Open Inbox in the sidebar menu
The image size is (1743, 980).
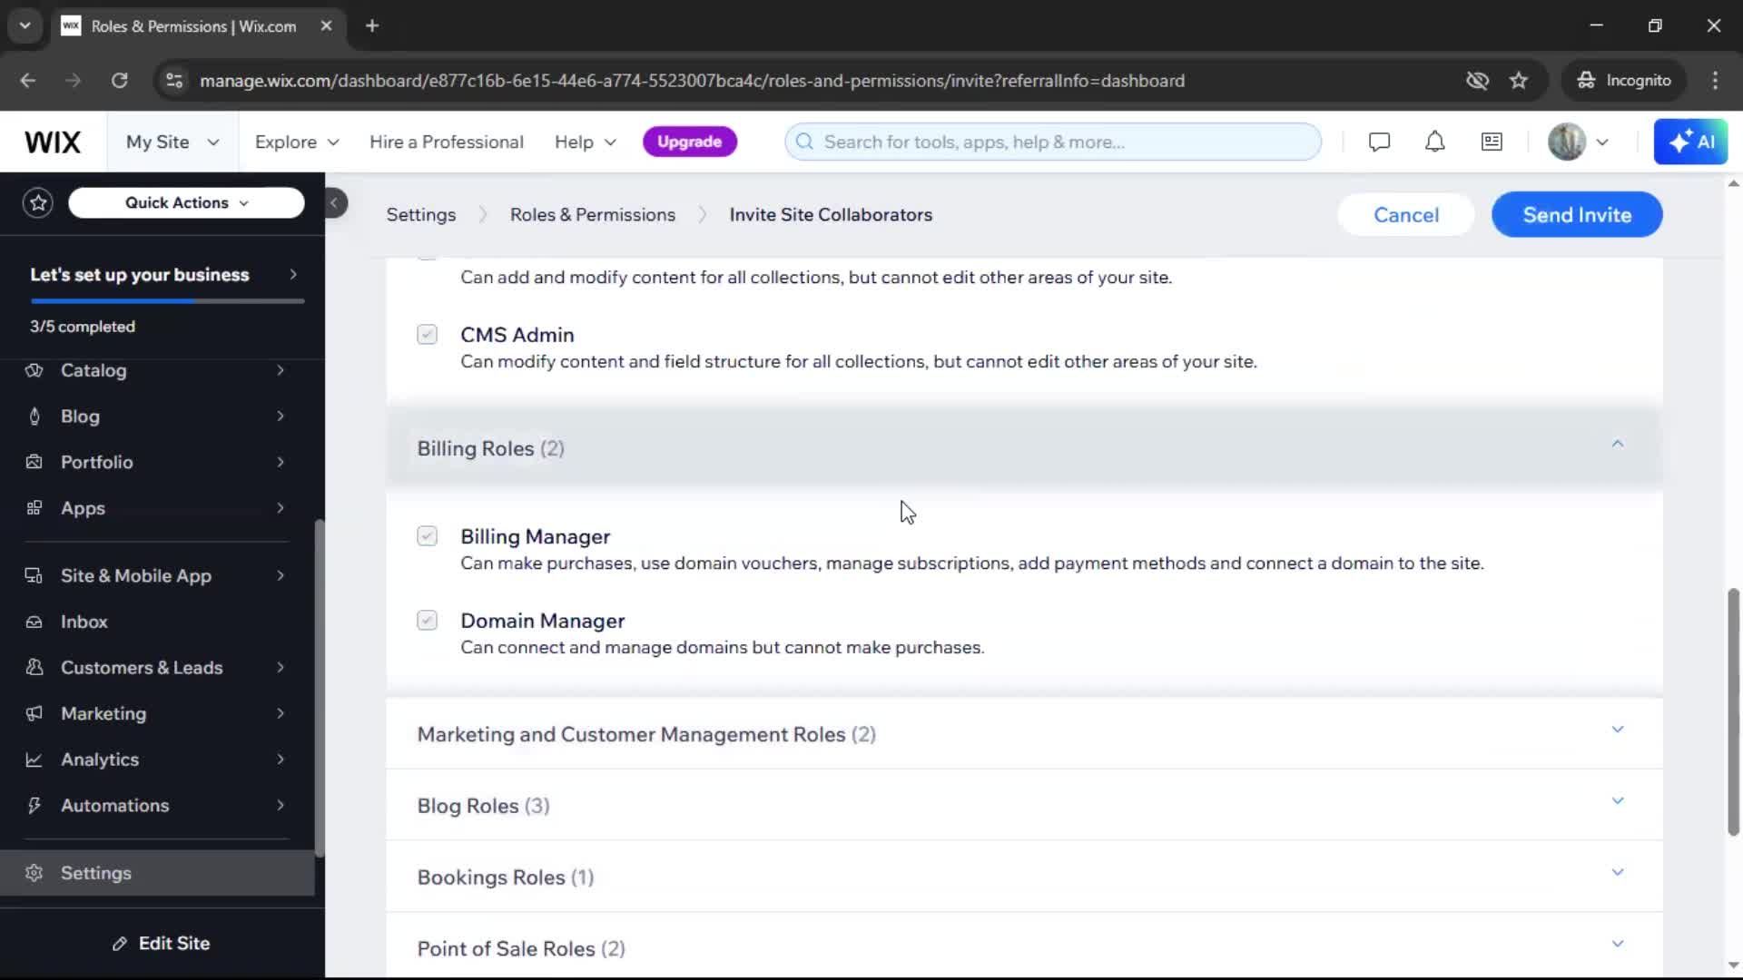(157, 622)
